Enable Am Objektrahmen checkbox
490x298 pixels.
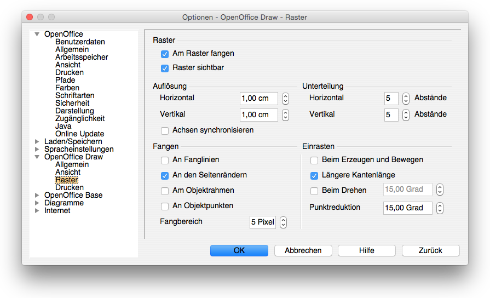click(165, 191)
